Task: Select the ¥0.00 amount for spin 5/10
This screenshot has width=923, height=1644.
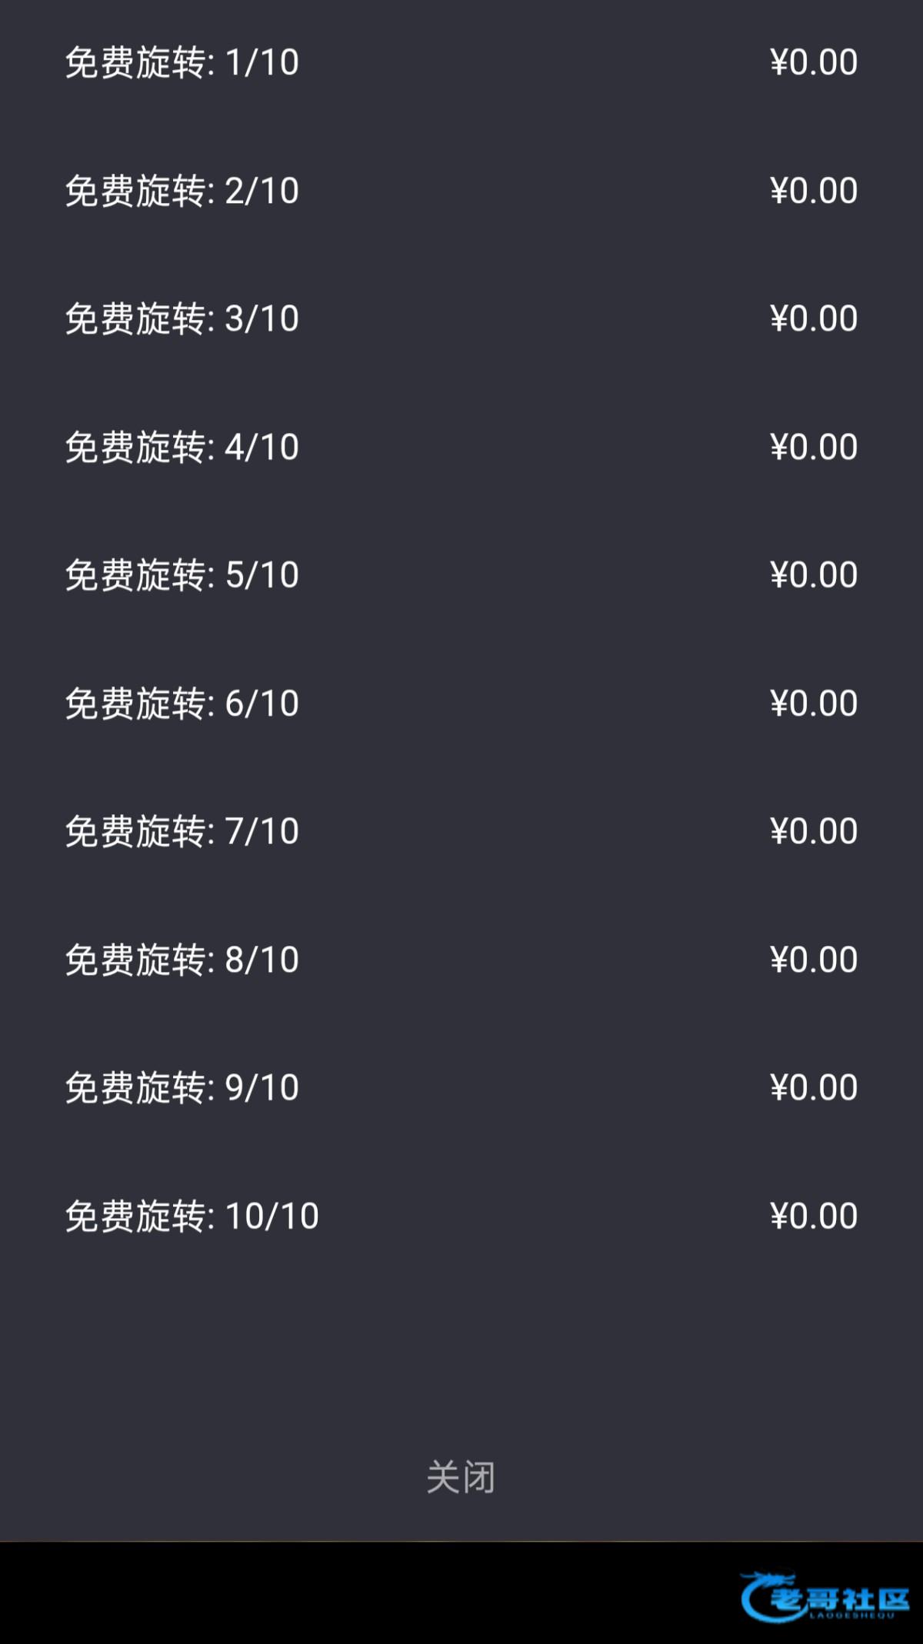Action: pyautogui.click(x=813, y=574)
